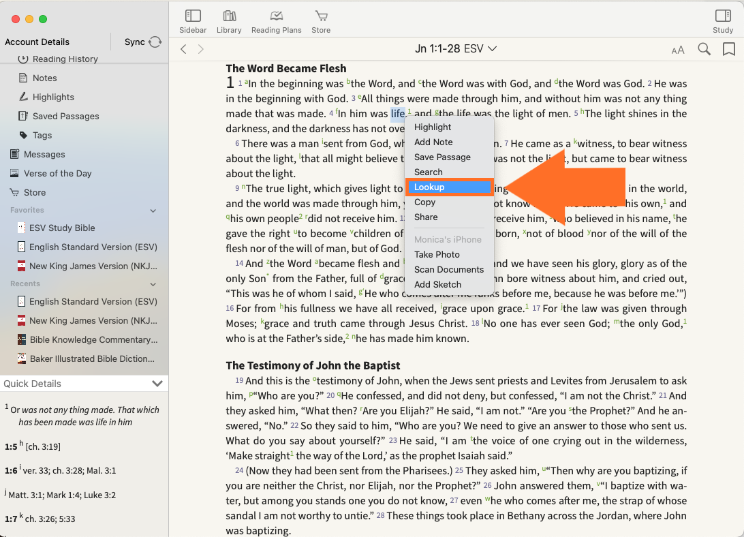Click cross-reference ch. 3:19 in Quick Details
The height and width of the screenshot is (537, 744).
[x=43, y=447]
